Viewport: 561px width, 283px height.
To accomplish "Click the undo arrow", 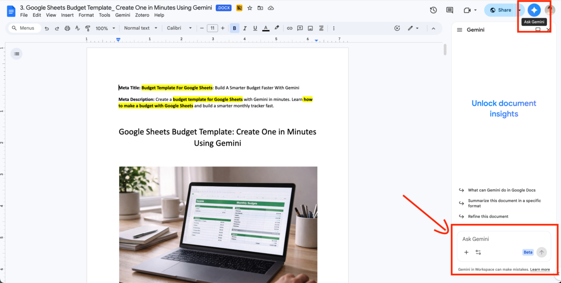I will pyautogui.click(x=47, y=28).
